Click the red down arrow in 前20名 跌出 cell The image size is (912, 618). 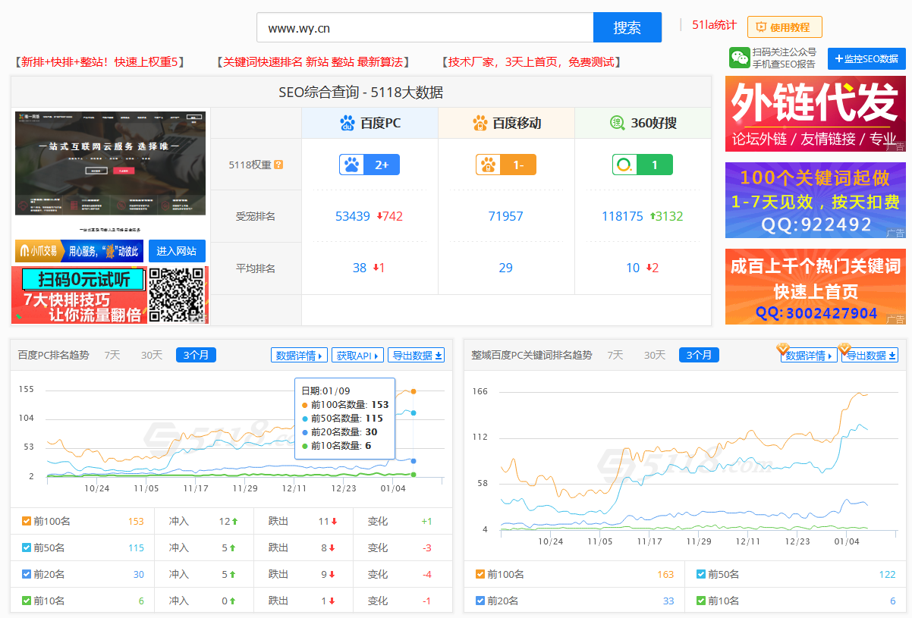click(332, 575)
